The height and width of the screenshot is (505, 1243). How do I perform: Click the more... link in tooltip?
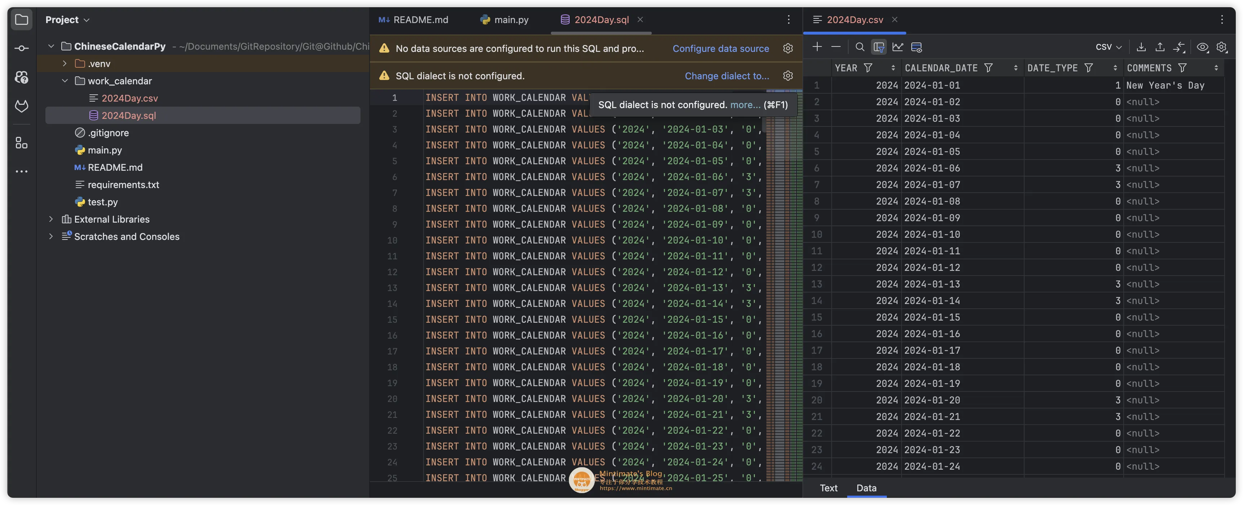[745, 105]
